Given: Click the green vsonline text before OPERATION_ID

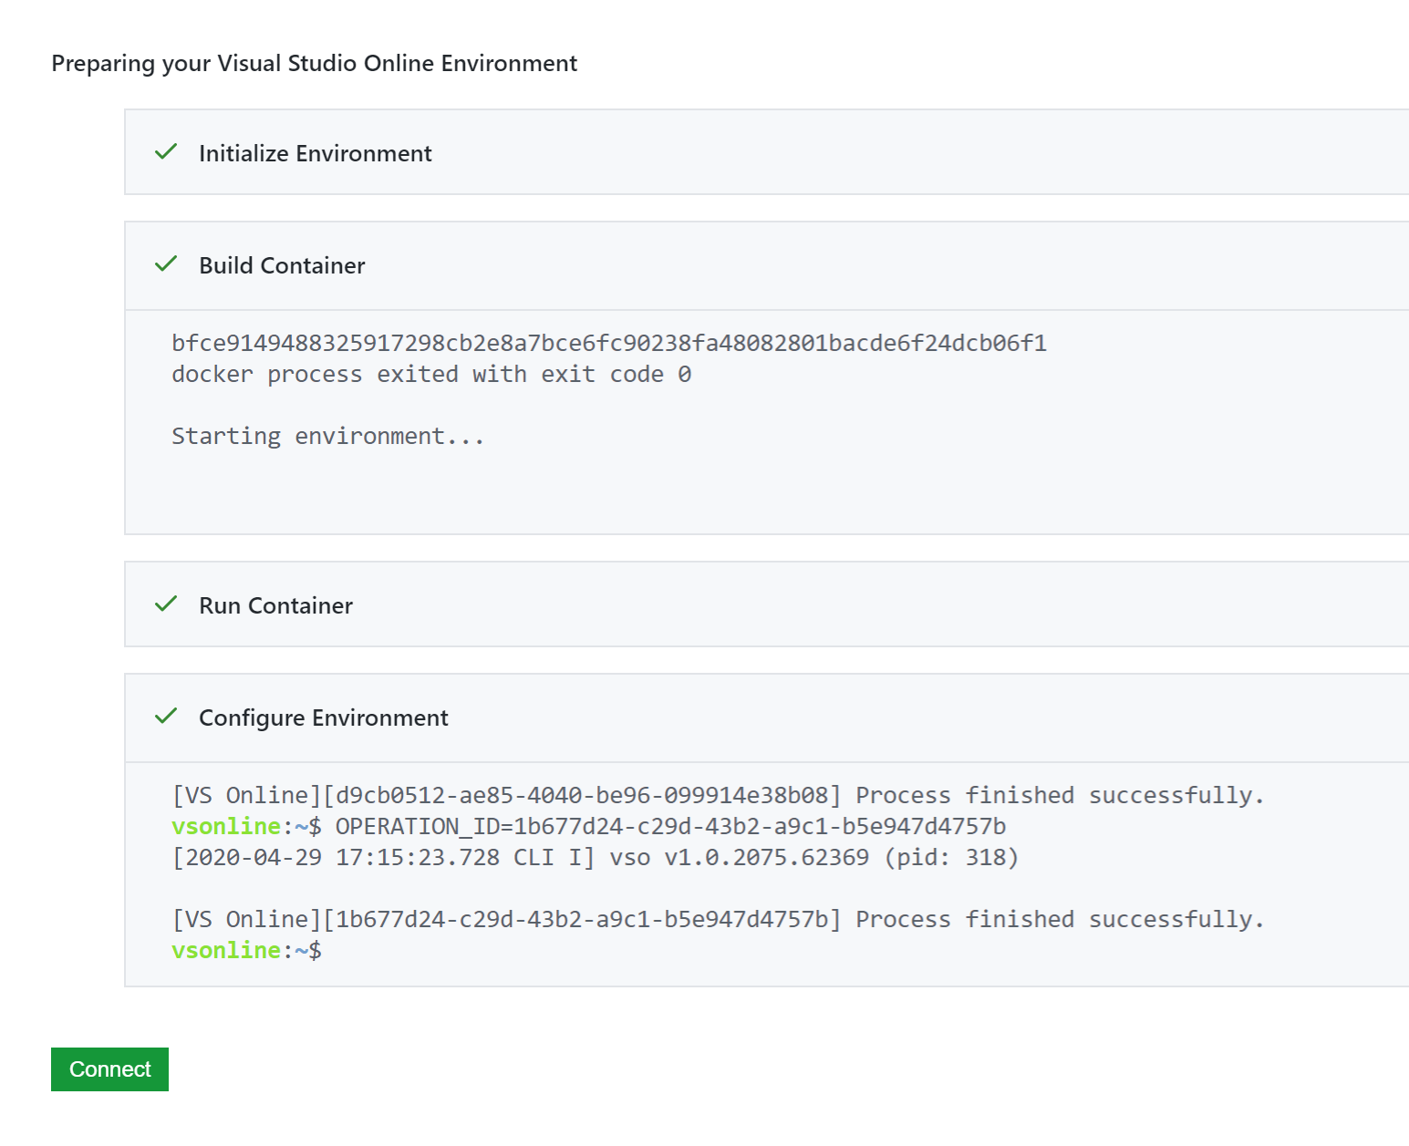Looking at the screenshot, I should click(226, 826).
